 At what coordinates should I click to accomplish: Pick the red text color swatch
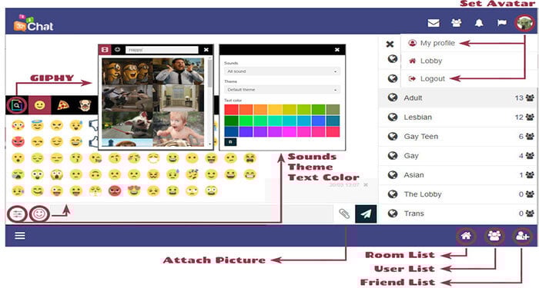click(231, 109)
